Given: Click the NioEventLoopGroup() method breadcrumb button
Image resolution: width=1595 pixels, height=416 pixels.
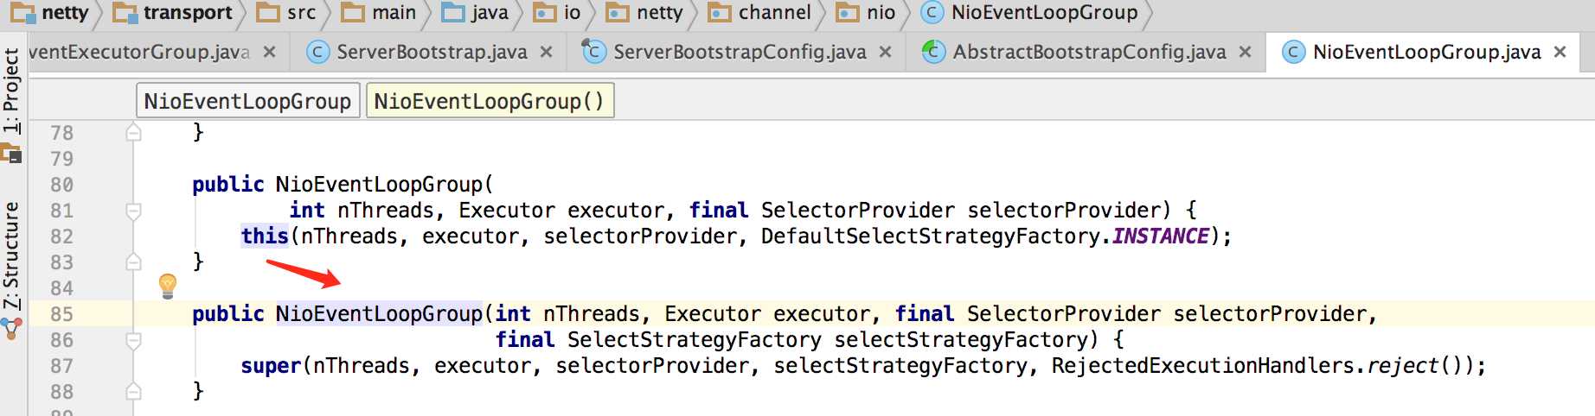Looking at the screenshot, I should [490, 101].
